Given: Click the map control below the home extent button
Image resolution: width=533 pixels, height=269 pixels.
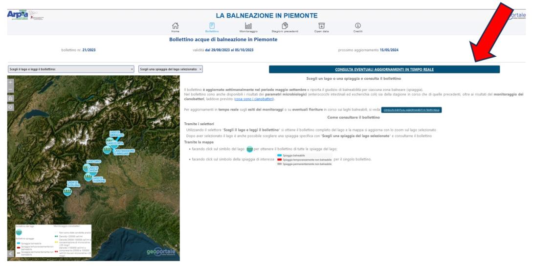Looking at the screenshot, I should (x=11, y=107).
